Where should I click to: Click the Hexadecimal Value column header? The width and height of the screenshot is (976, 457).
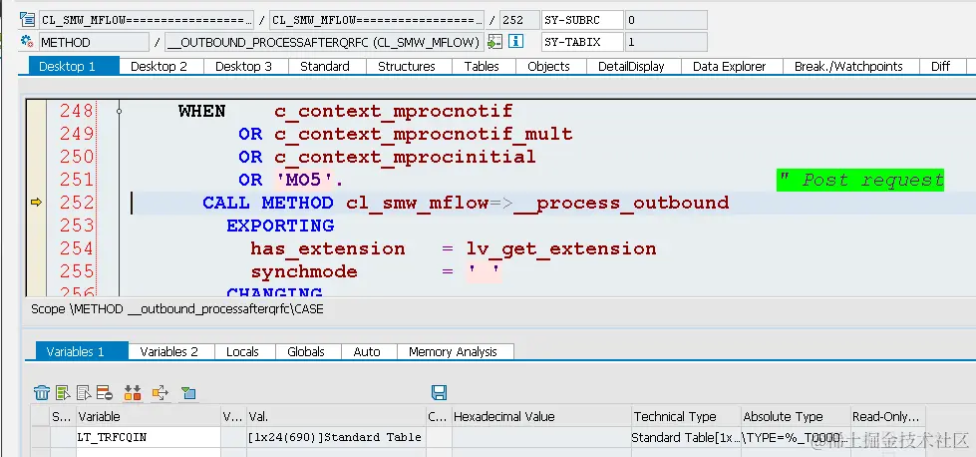coord(541,416)
